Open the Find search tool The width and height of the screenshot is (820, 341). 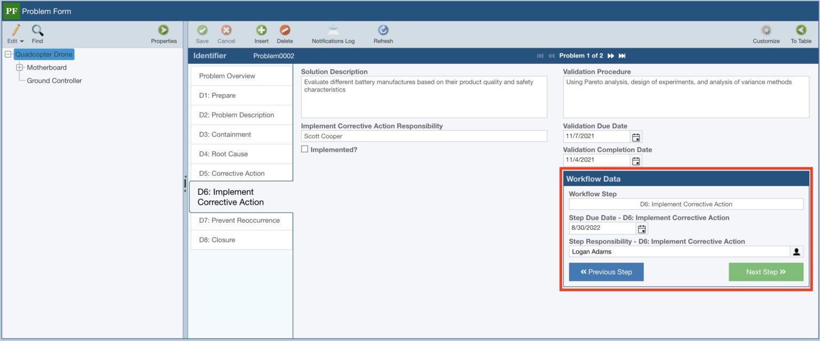tap(37, 33)
